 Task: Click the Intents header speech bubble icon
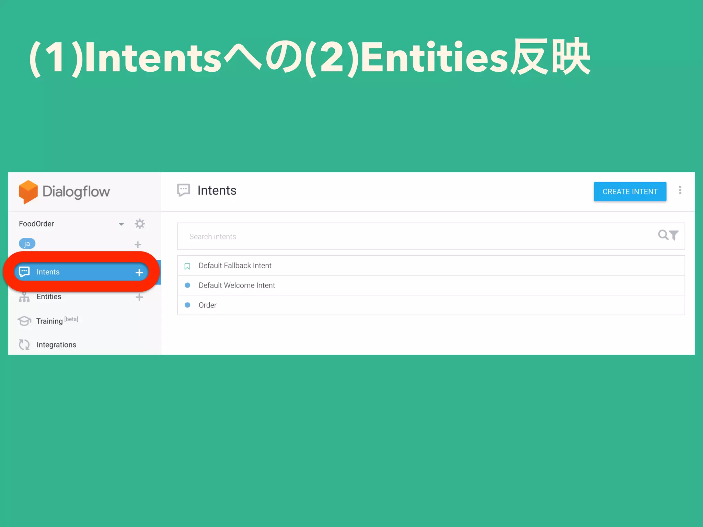coord(183,190)
